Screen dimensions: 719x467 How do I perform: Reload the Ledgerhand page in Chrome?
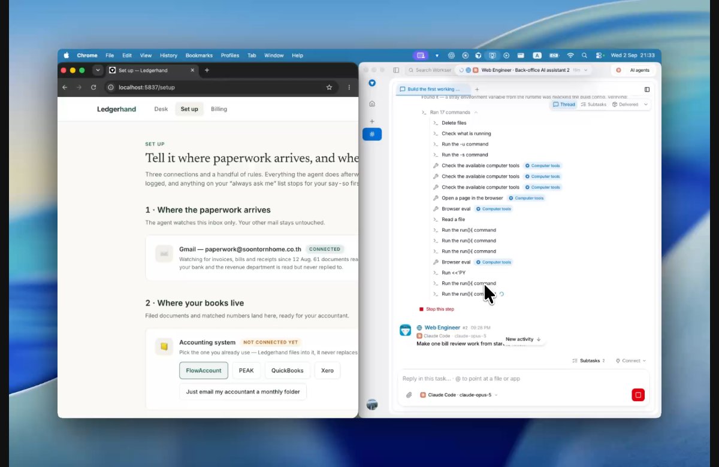pyautogui.click(x=93, y=87)
